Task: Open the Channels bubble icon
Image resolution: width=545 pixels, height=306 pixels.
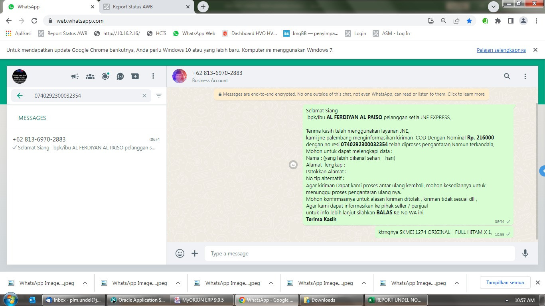Action: pos(120,76)
